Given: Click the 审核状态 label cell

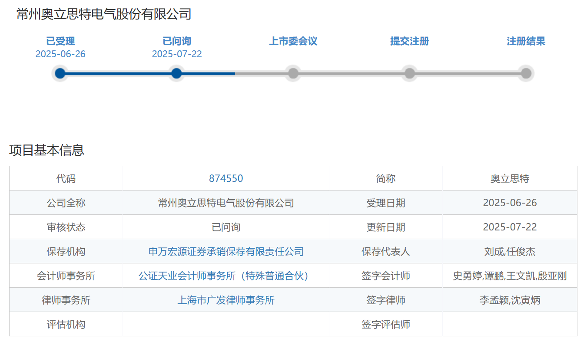Looking at the screenshot, I should [66, 227].
